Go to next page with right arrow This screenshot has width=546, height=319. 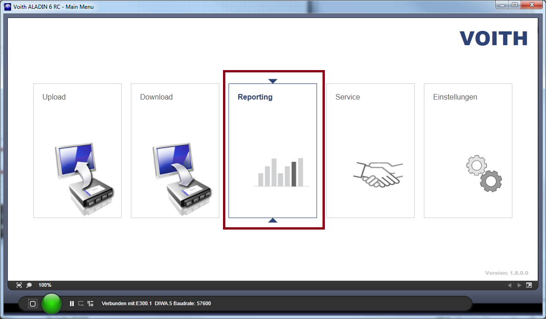click(x=519, y=285)
